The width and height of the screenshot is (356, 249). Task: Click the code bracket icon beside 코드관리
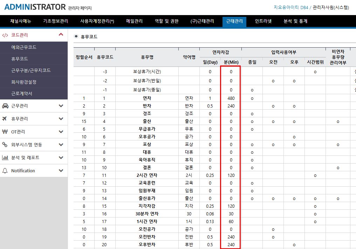[5, 35]
